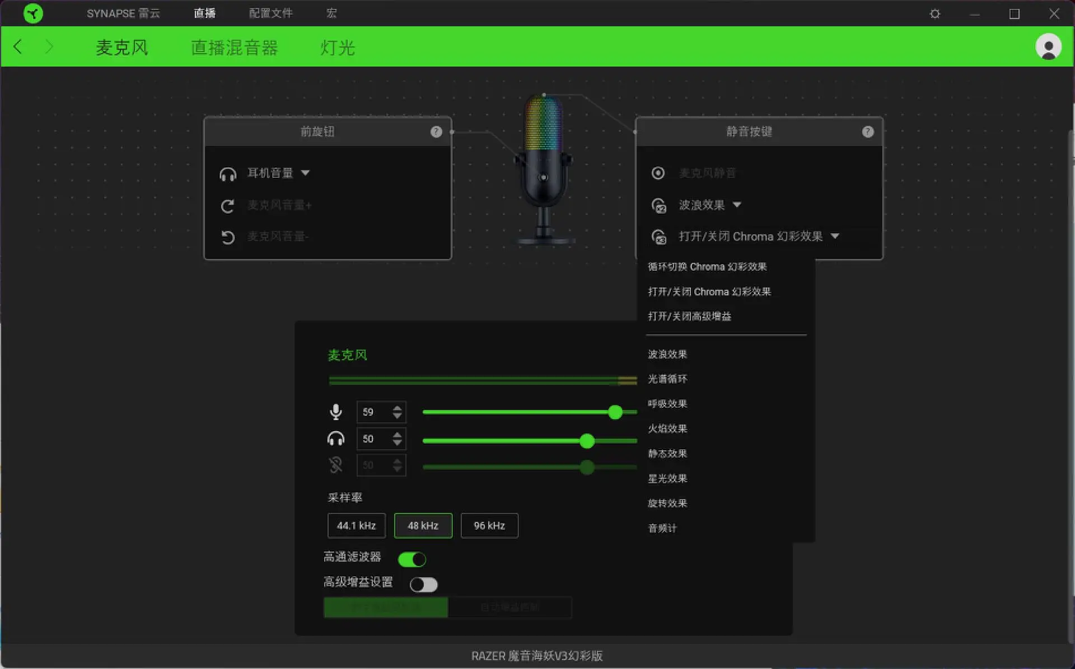Open help for 静音按键 panel
Image resolution: width=1075 pixels, height=669 pixels.
(x=868, y=131)
